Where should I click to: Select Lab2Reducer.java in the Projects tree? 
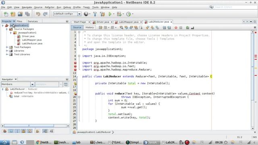pyautogui.click(x=32, y=43)
